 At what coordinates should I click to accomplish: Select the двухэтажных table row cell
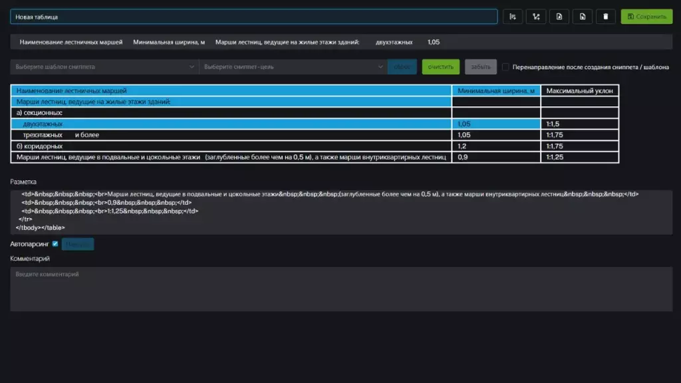[x=231, y=124]
